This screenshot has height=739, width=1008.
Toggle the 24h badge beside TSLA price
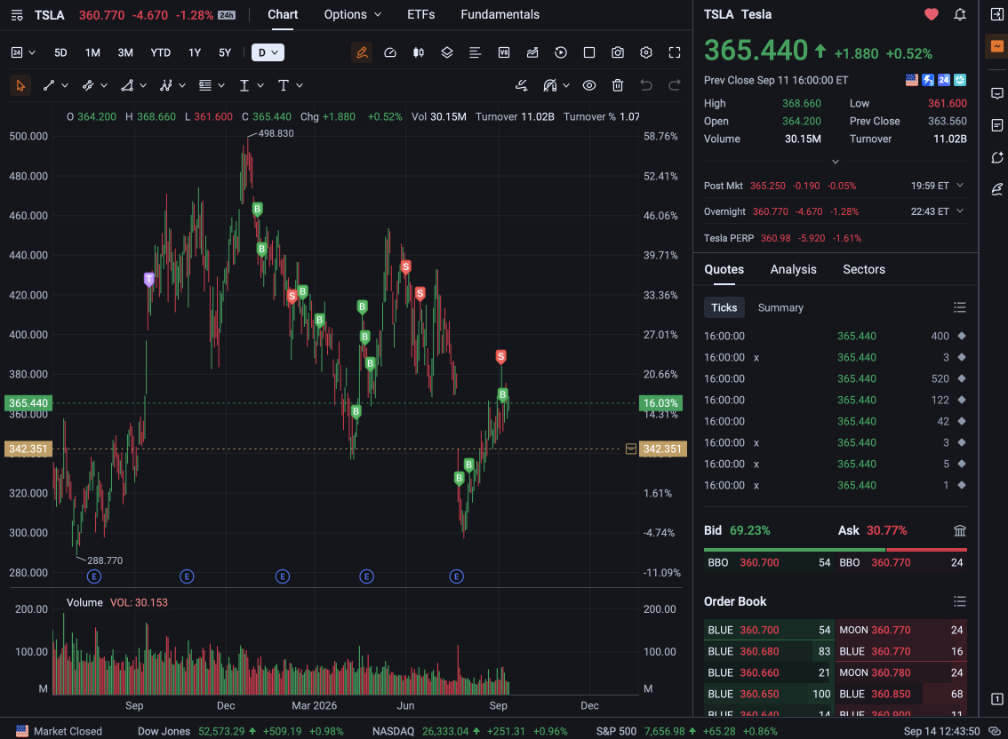click(227, 15)
